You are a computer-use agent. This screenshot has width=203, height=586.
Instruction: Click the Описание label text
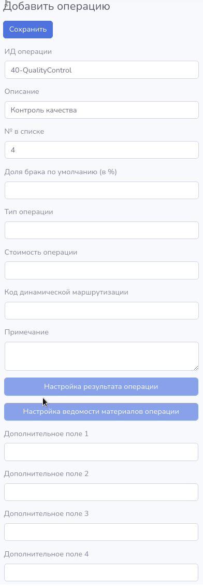coord(22,92)
